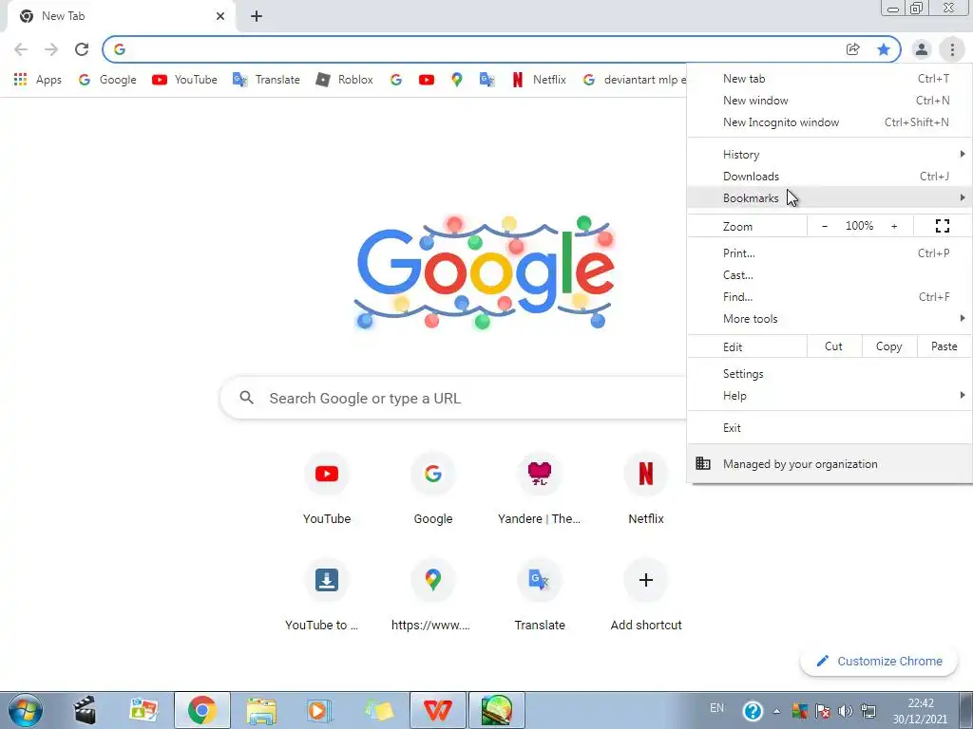Open Chrome from the taskbar
The image size is (973, 729).
click(x=202, y=710)
